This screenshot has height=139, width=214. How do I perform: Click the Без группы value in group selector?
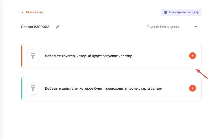pyautogui.click(x=170, y=27)
